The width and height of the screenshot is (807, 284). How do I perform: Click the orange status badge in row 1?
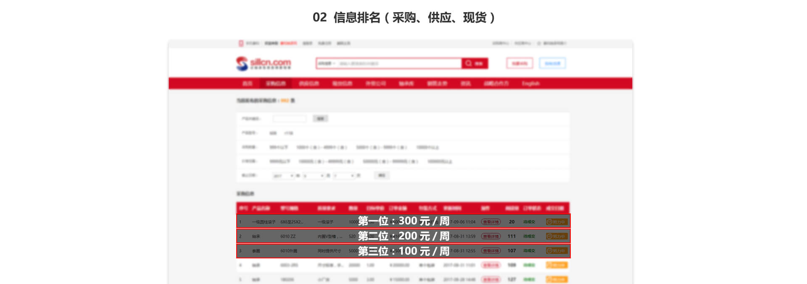[x=556, y=222]
